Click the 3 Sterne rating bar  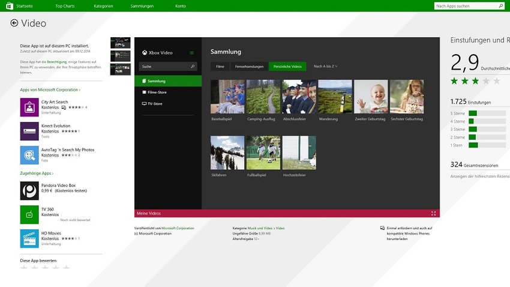click(487, 129)
